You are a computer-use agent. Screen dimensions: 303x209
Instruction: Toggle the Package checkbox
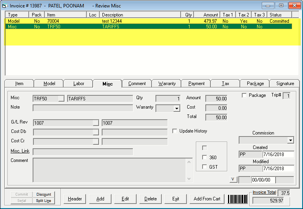coord(244,95)
